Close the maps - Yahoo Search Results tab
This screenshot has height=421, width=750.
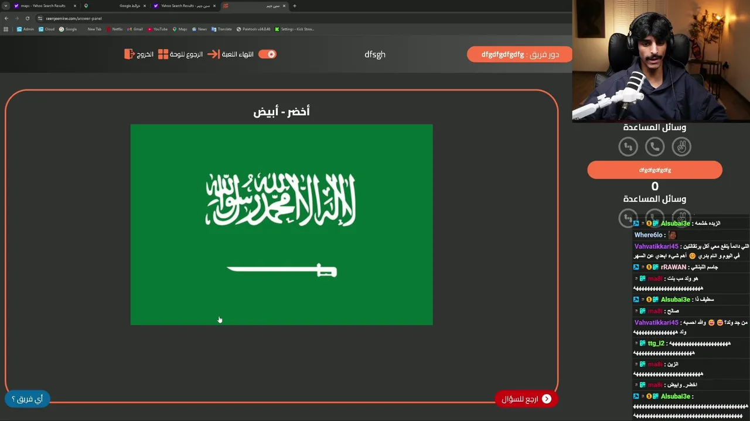click(x=75, y=6)
